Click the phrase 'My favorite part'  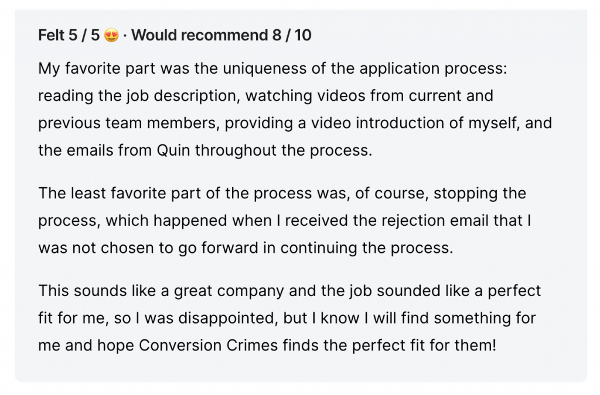pyautogui.click(x=97, y=69)
